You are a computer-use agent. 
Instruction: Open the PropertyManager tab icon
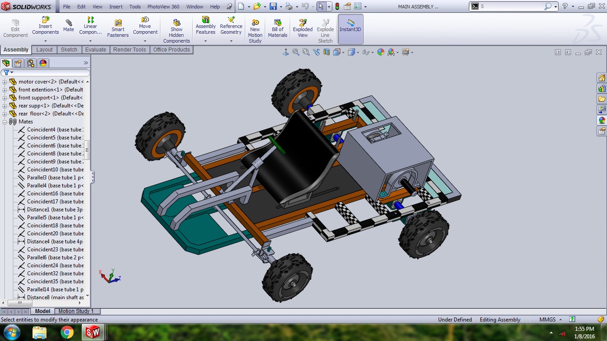point(18,63)
